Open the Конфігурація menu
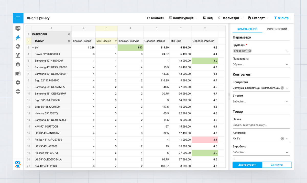Viewport: 307px width, 183px height. click(x=183, y=18)
